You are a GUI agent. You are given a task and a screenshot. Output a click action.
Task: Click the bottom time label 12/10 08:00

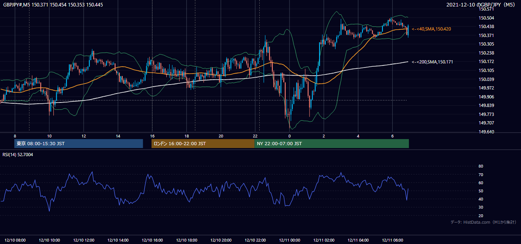click(x=15, y=240)
